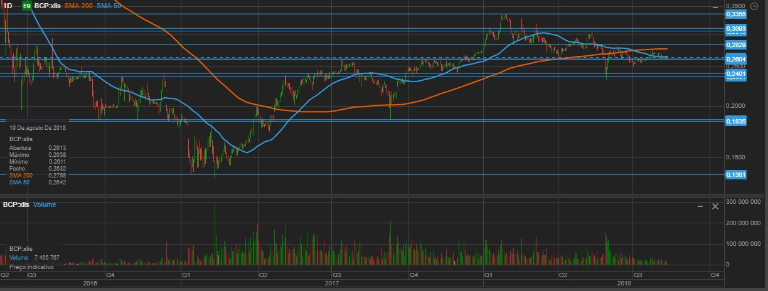Select the 0,3093 price level tag
Viewport: 768px width, 291px height.
735,29
